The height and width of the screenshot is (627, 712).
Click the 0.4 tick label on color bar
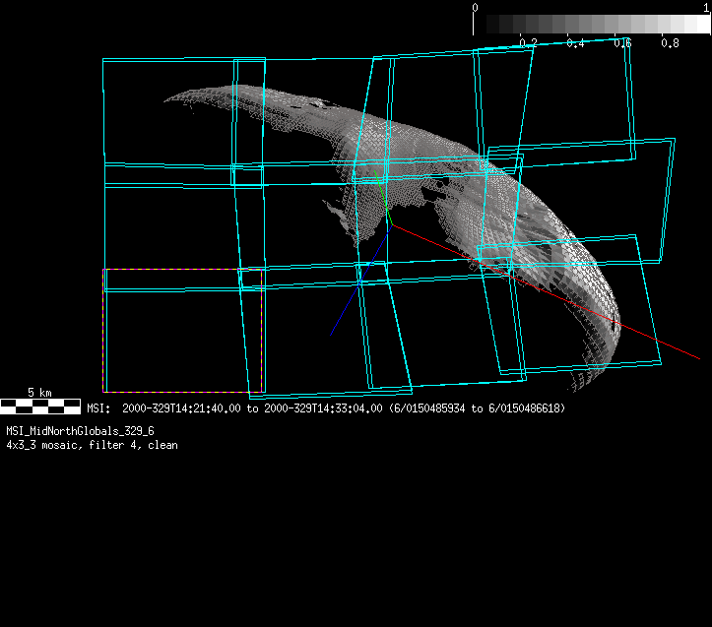click(x=575, y=43)
